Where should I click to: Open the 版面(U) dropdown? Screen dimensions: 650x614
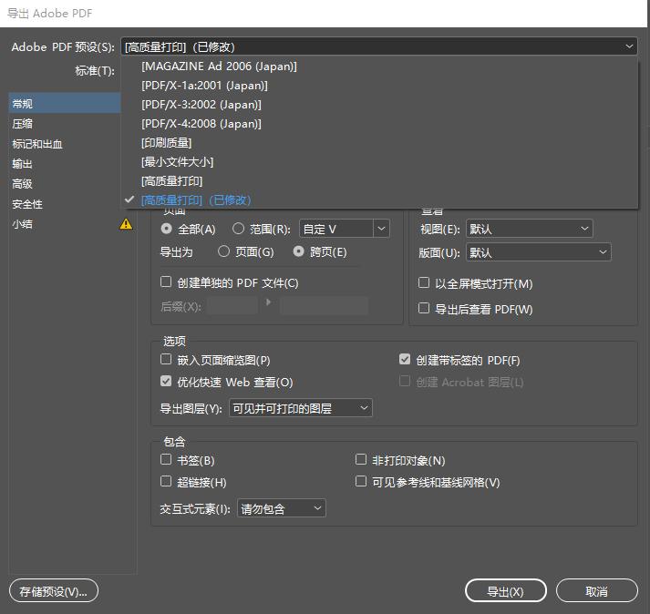click(539, 252)
